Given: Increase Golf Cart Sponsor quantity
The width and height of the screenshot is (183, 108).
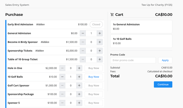Looking at the screenshot, I should (79, 86).
